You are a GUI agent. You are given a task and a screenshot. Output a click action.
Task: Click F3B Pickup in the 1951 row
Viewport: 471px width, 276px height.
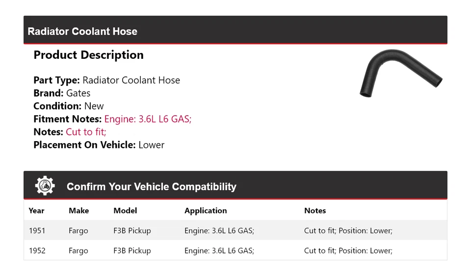pyautogui.click(x=132, y=231)
